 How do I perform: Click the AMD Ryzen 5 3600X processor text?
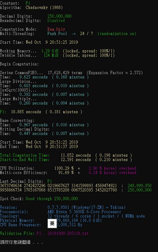point(84,212)
